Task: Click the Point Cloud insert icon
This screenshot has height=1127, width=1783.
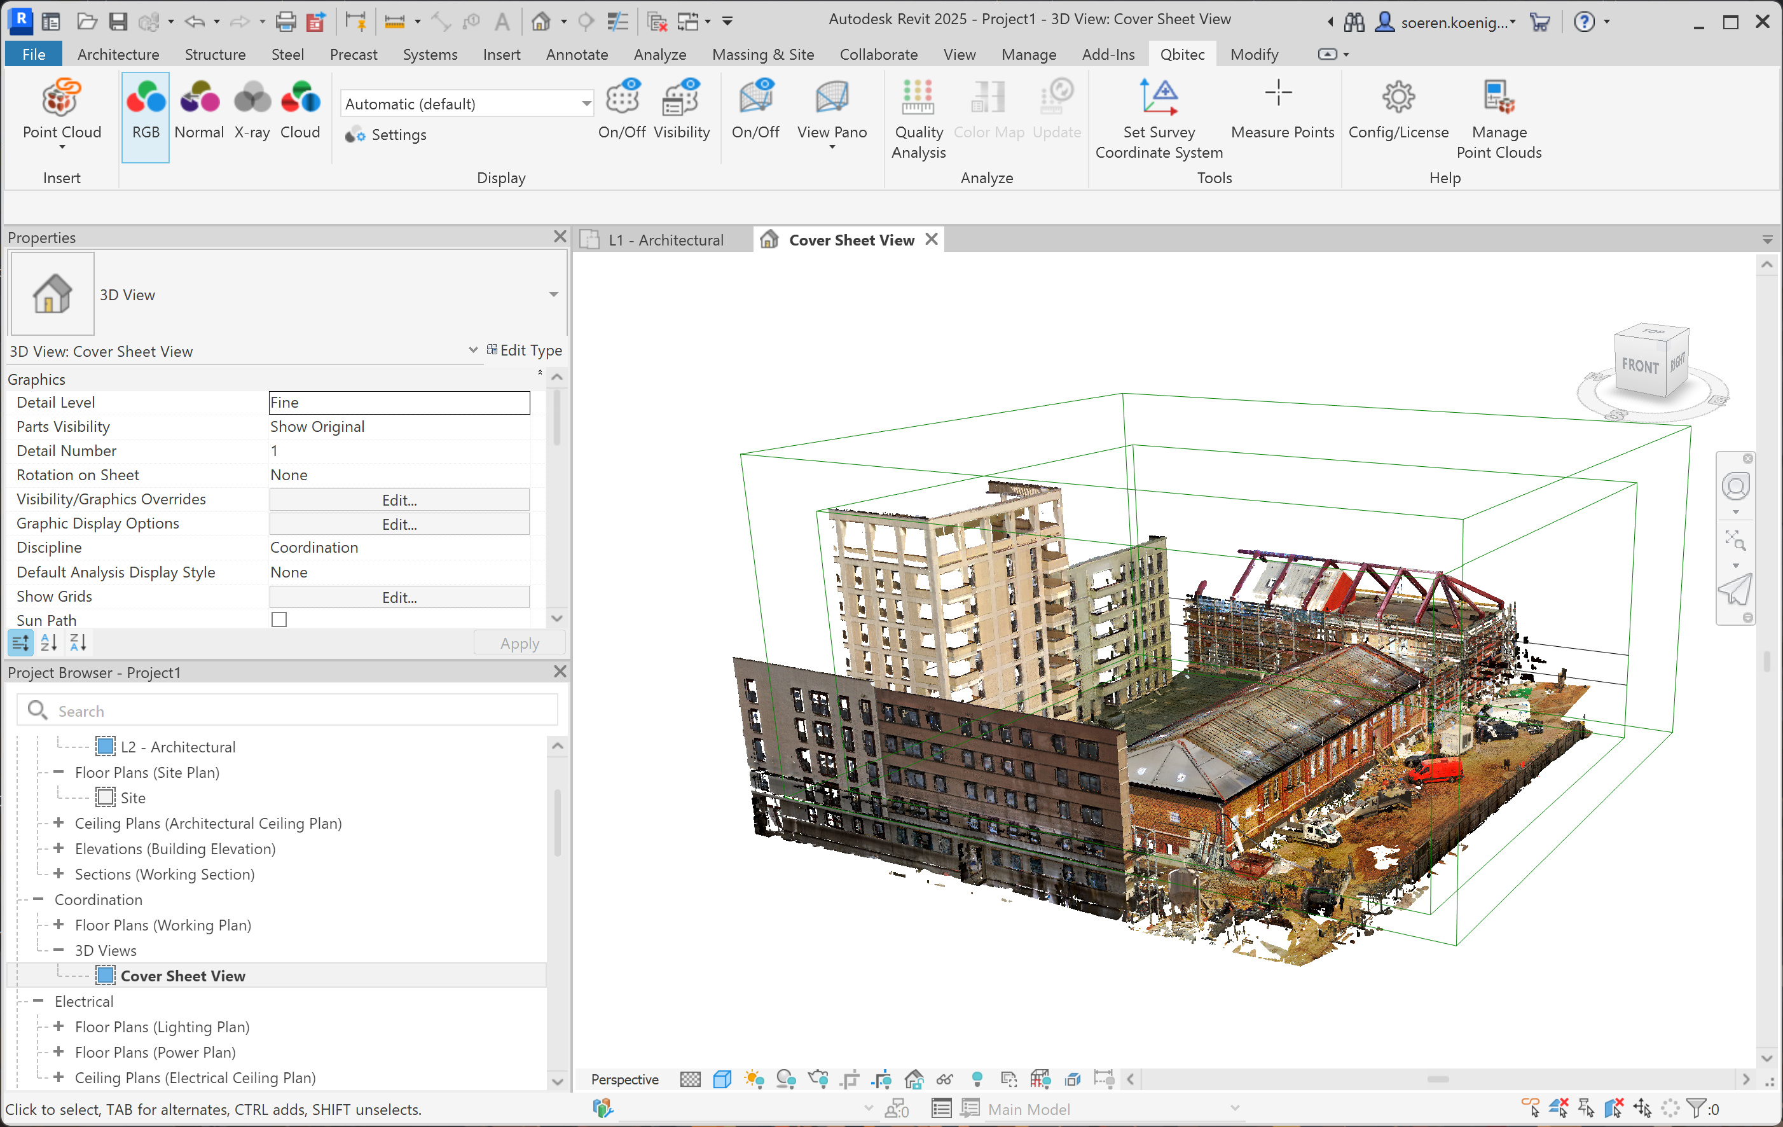Action: tap(62, 99)
